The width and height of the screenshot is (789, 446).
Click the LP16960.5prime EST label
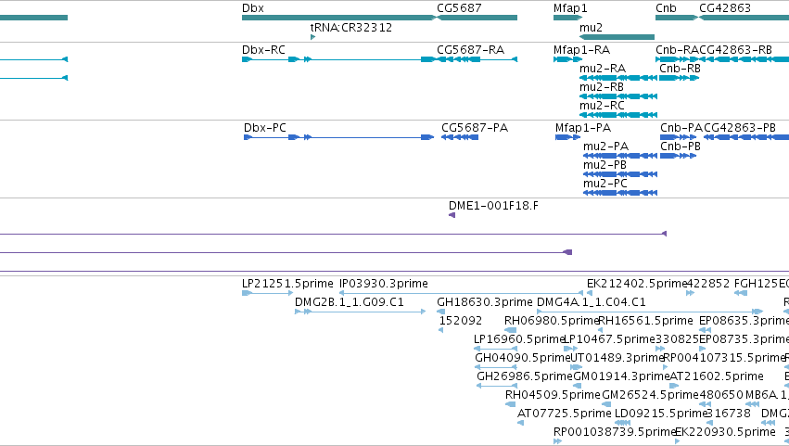pos(520,339)
